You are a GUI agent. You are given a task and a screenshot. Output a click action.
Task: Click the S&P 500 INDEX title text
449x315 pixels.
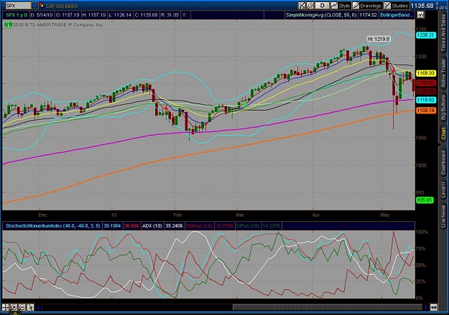[62, 6]
